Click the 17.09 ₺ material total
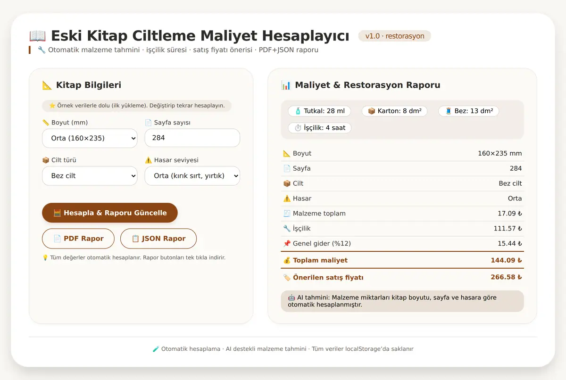Image resolution: width=566 pixels, height=380 pixels. pos(510,214)
